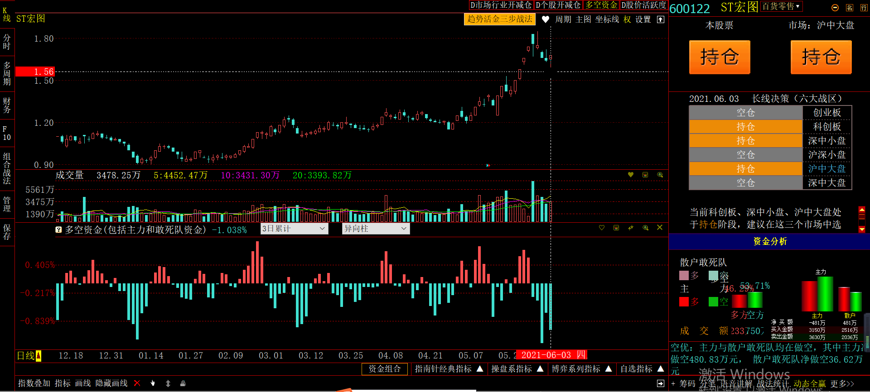Click the red down arrow of the advice text scroller
Image resolution: width=870 pixels, height=392 pixels.
tap(862, 230)
